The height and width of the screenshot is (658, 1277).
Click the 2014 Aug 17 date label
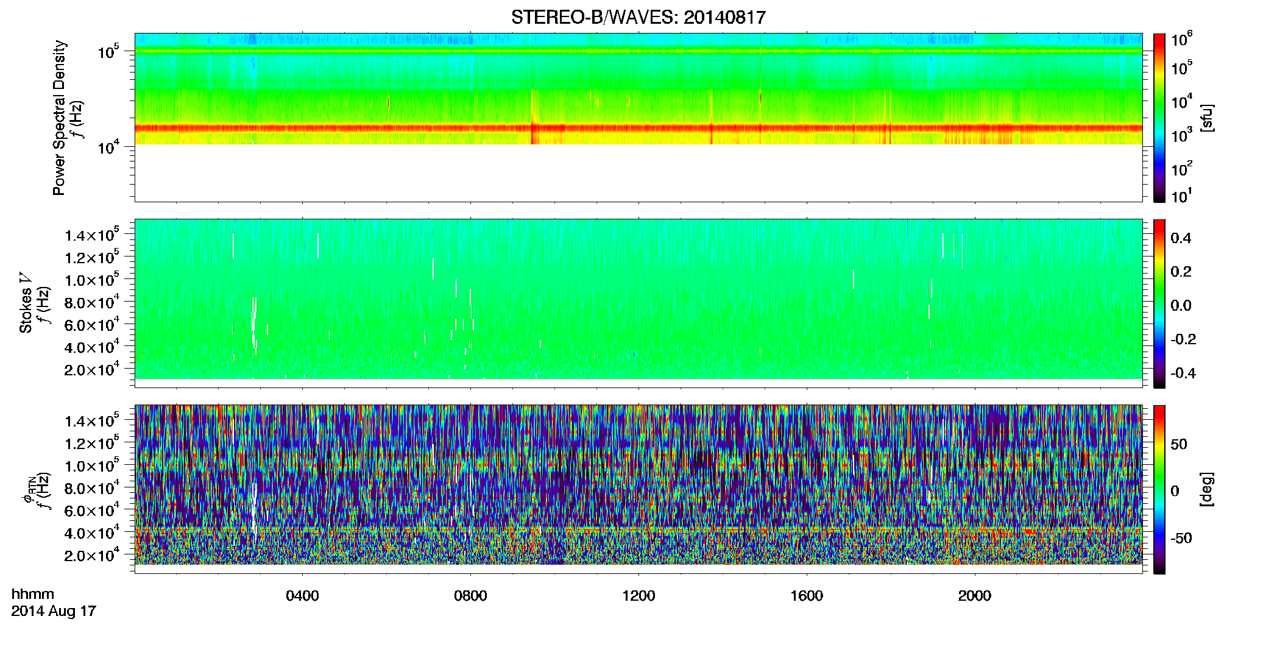(54, 611)
